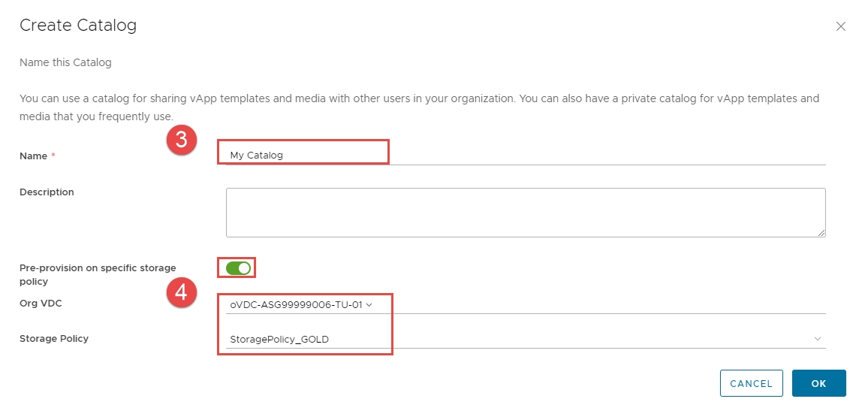
Task: Confirm catalog creation with OK
Action: 818,383
